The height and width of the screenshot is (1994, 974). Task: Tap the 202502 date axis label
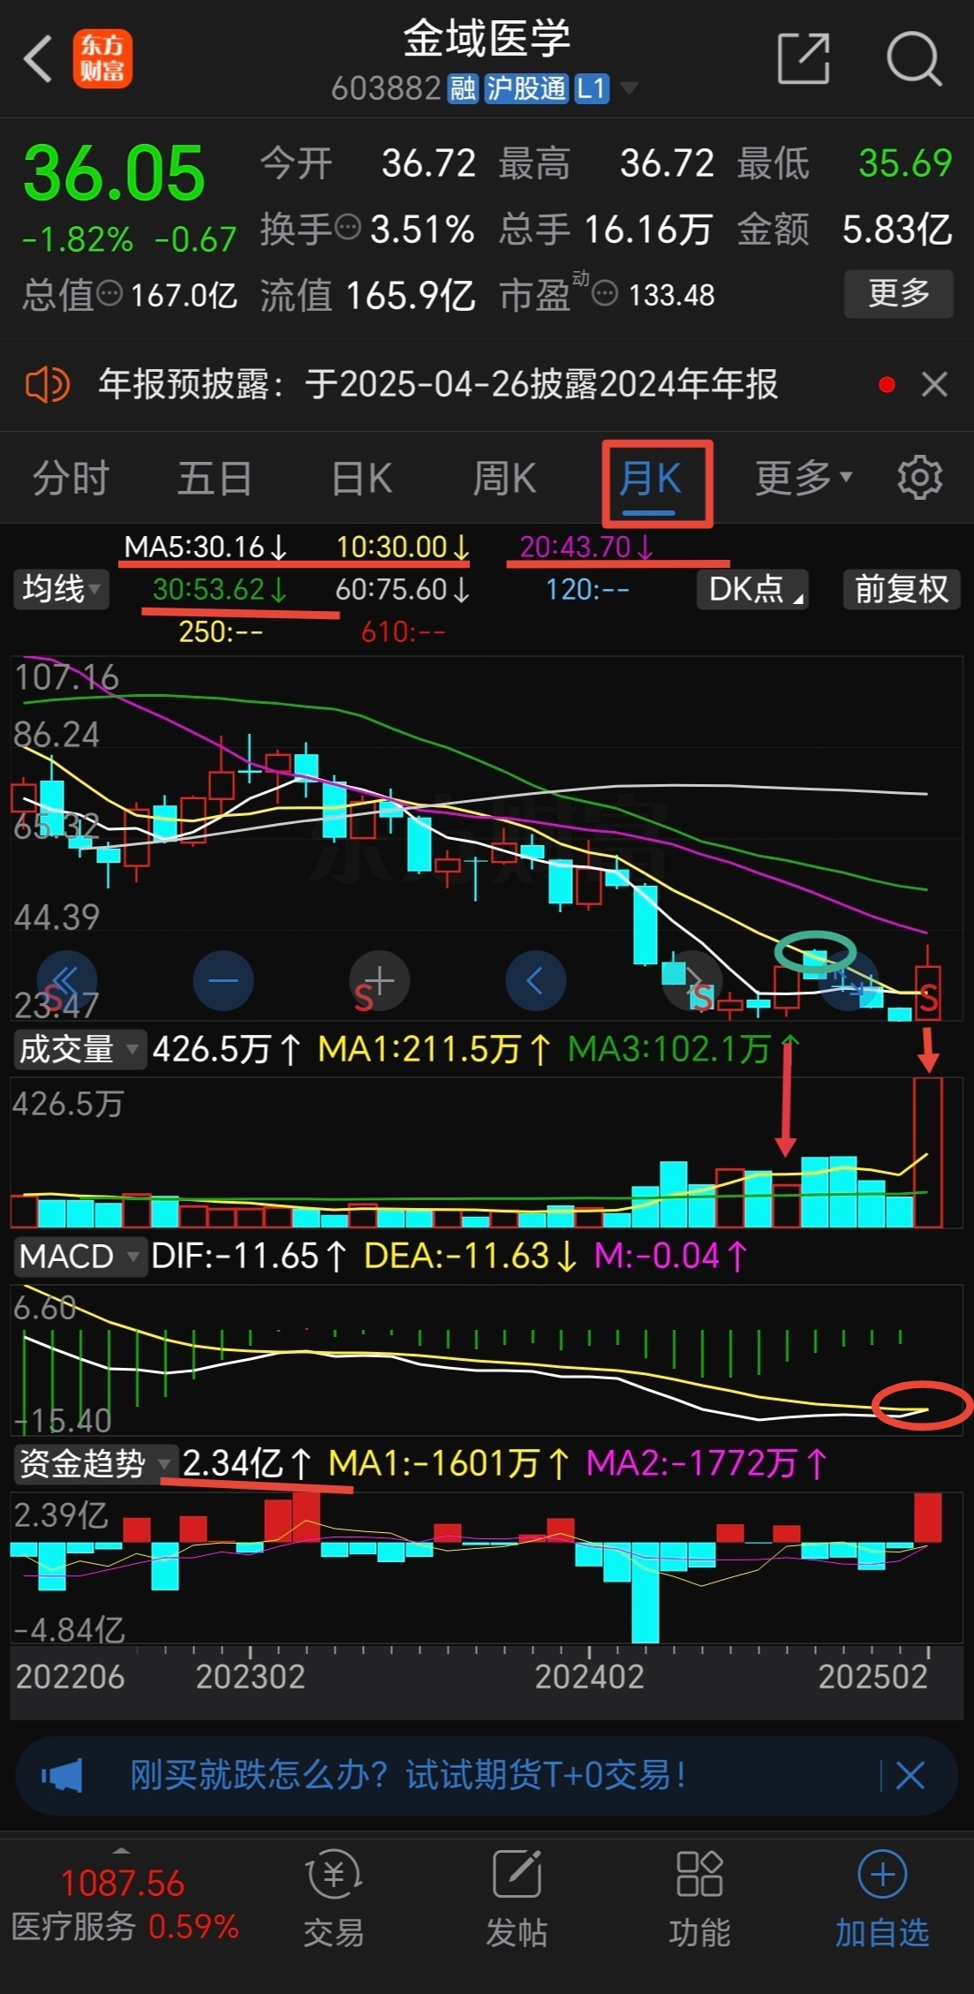tap(872, 1676)
